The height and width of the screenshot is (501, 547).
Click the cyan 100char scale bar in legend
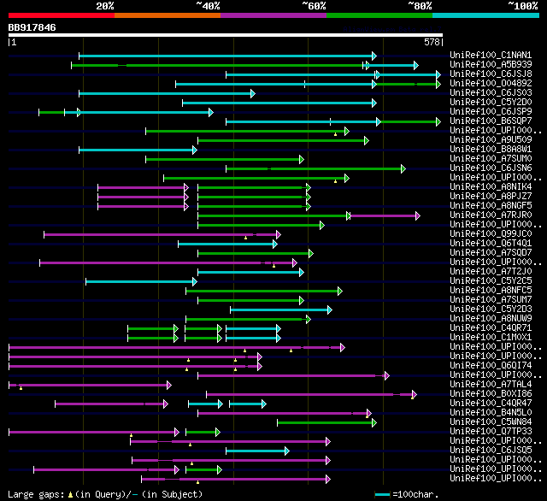[x=382, y=494]
